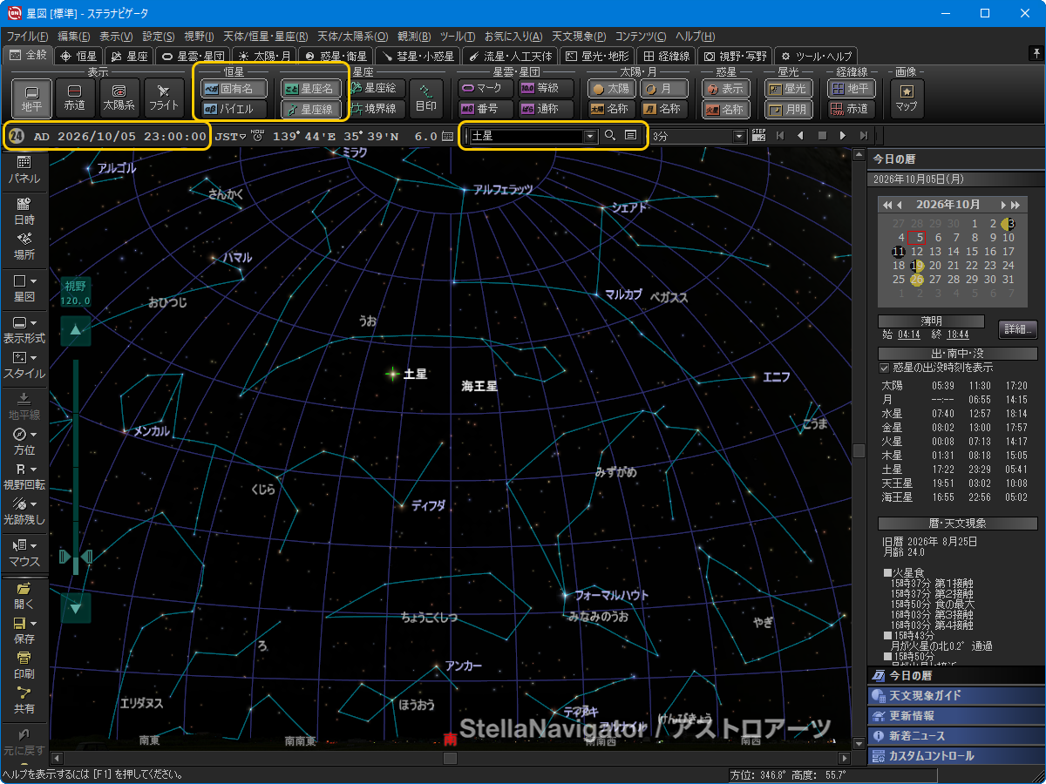Viewport: 1046px width, 784px height.
Task: Click the 視野 field-of-view vertical slider
Action: tap(76, 466)
